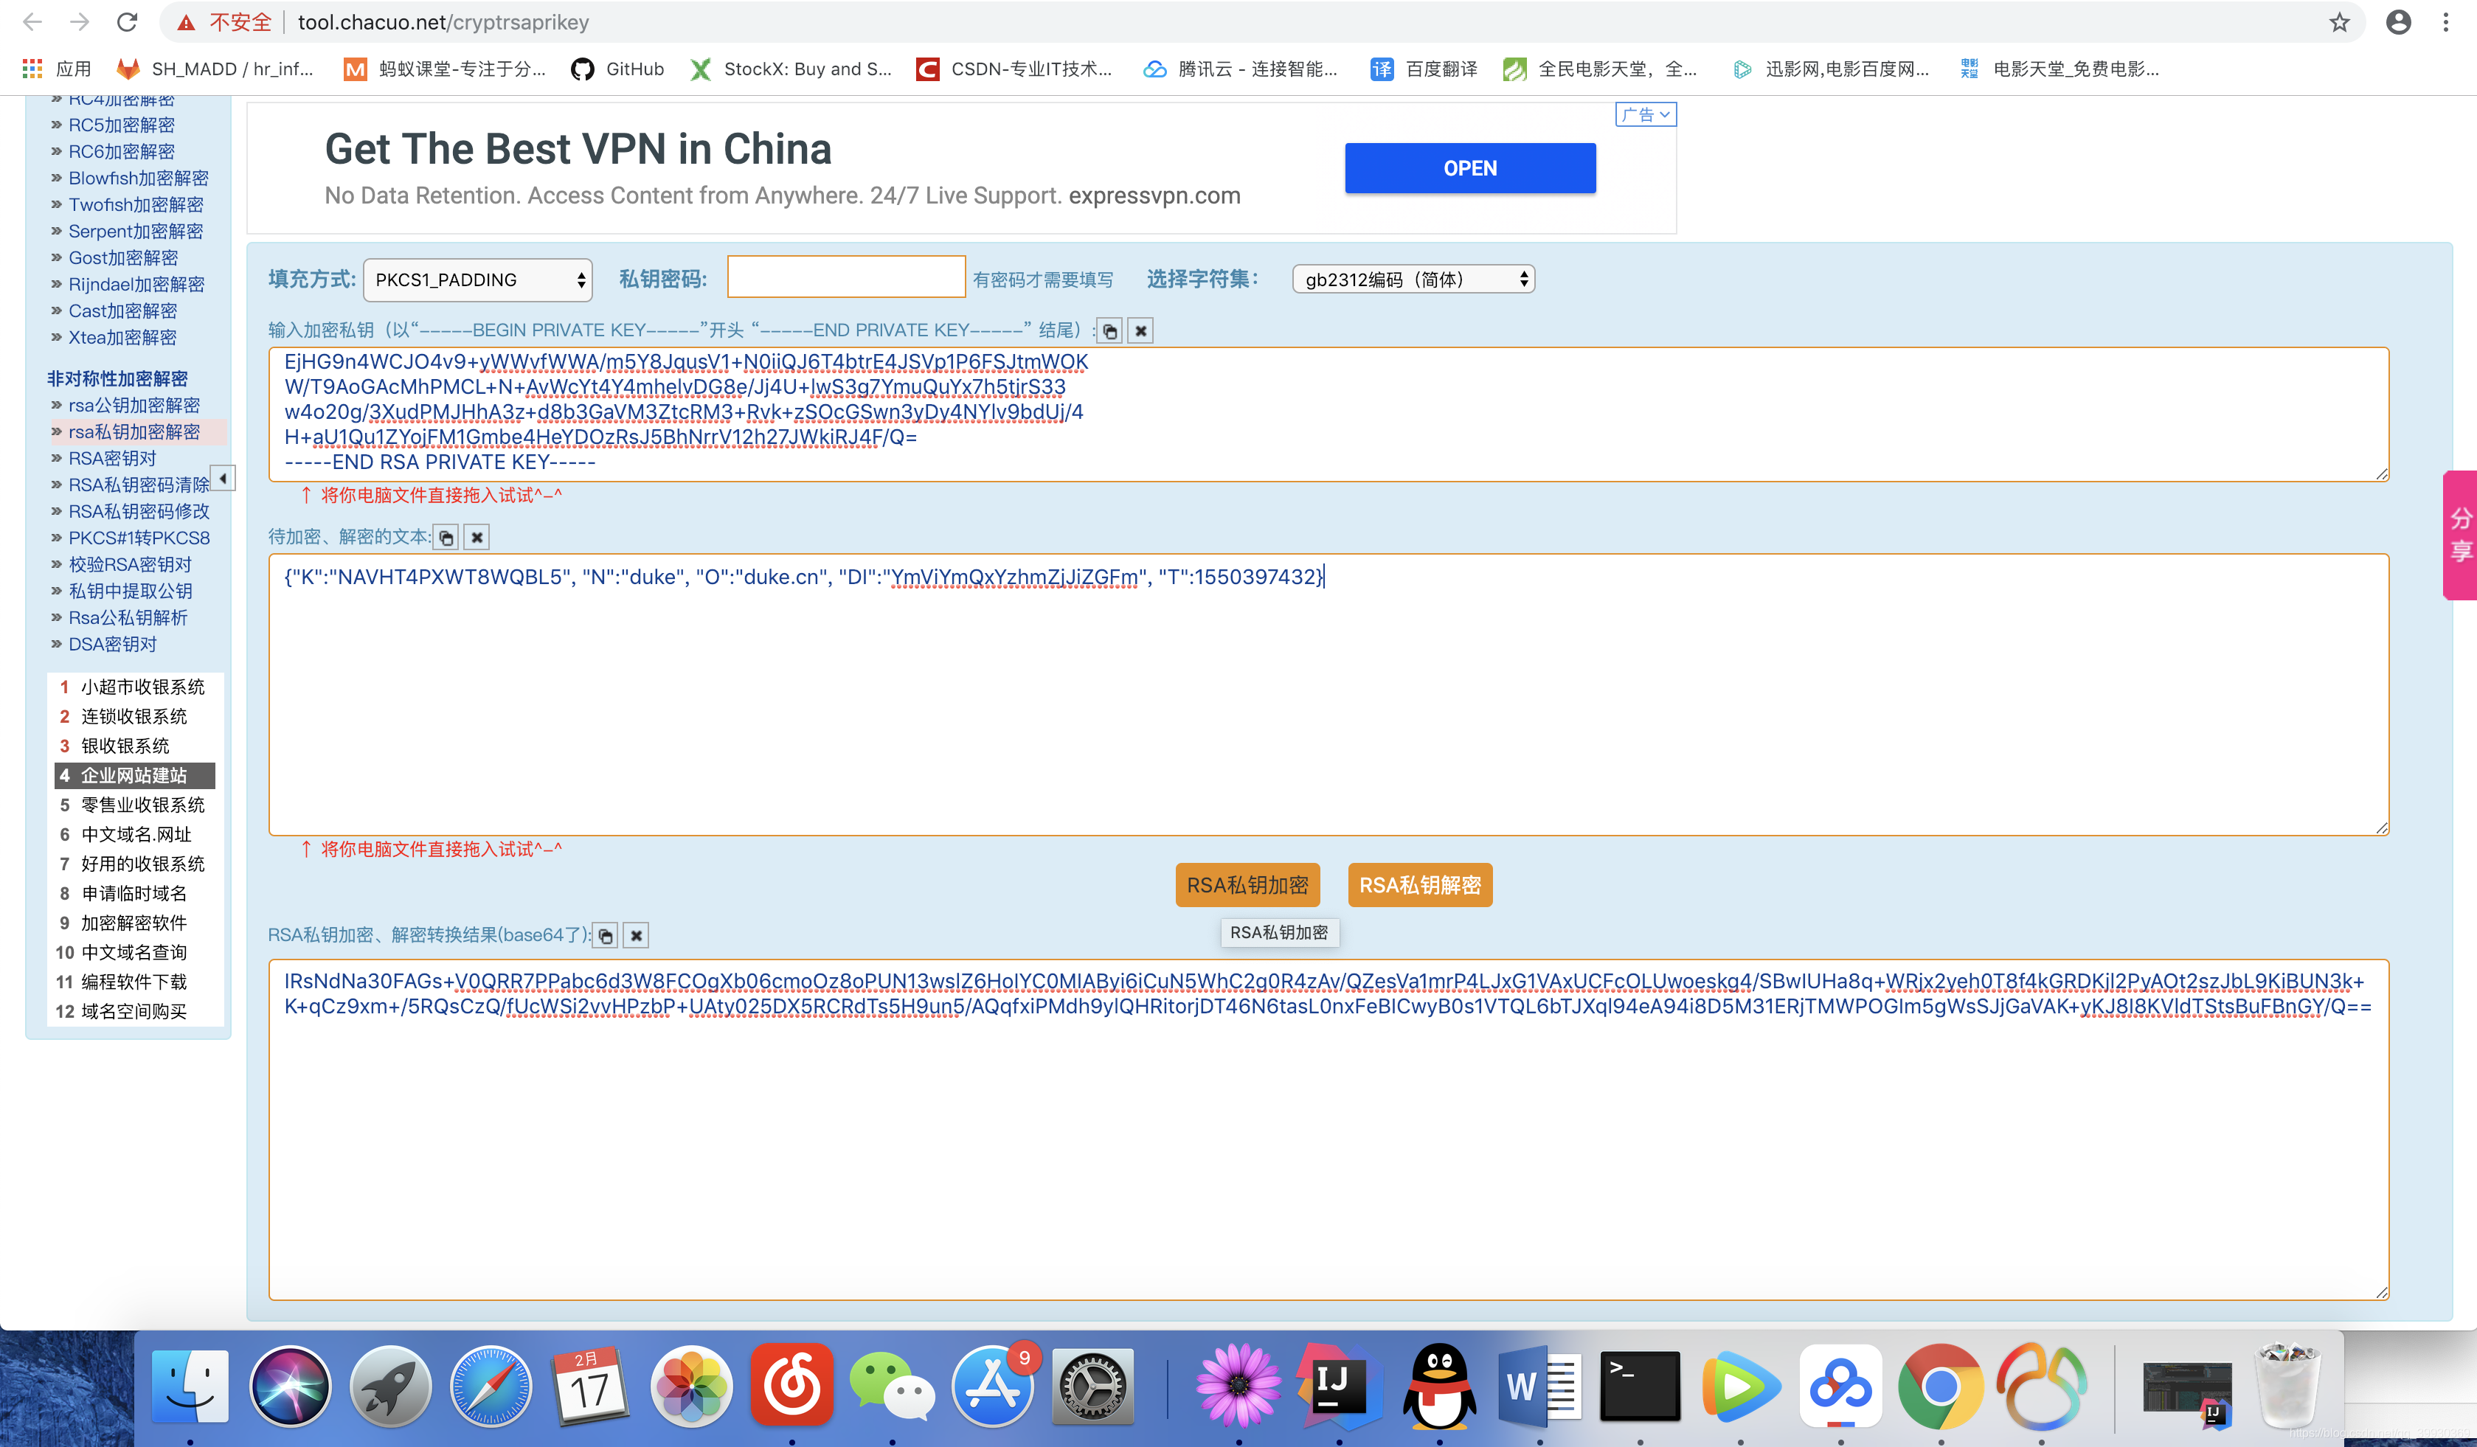Click into the private key textarea
Screen dimensions: 2477x1447
tap(1329, 414)
